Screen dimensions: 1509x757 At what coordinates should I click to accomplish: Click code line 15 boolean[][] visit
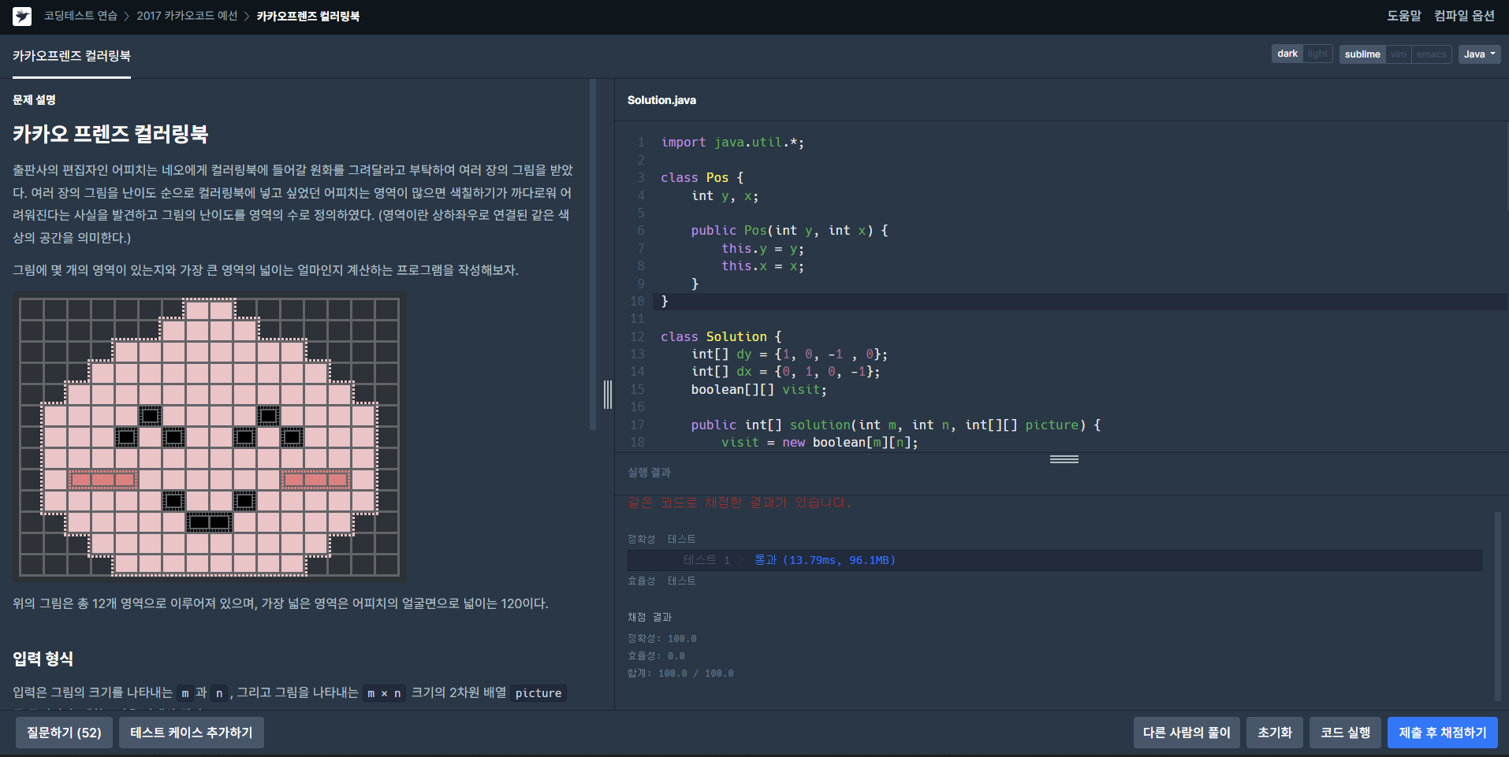758,390
